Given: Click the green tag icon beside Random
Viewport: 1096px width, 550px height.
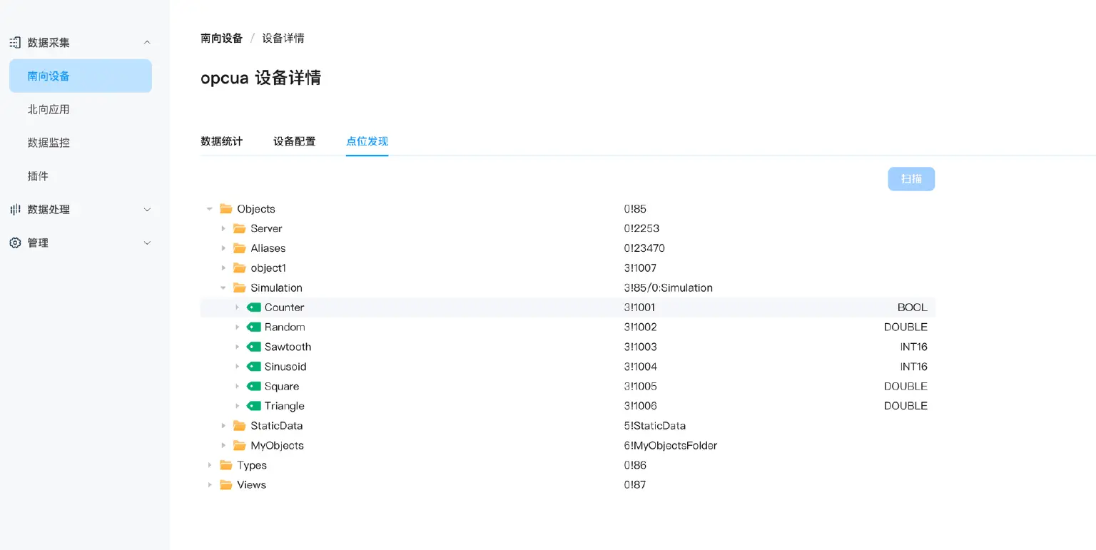Looking at the screenshot, I should pyautogui.click(x=255, y=327).
